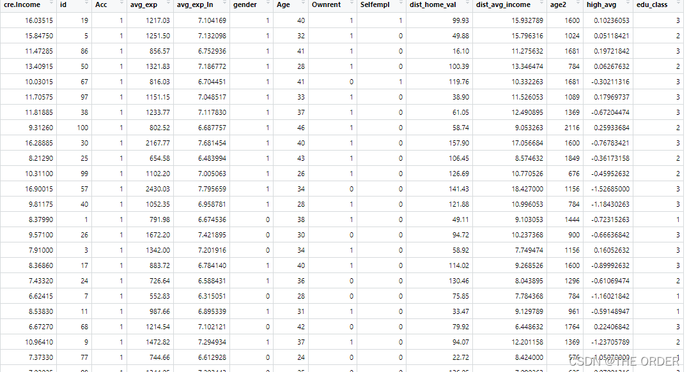Click age2 cell showing 1444
Image resolution: width=689 pixels, height=372 pixels.
click(572, 219)
